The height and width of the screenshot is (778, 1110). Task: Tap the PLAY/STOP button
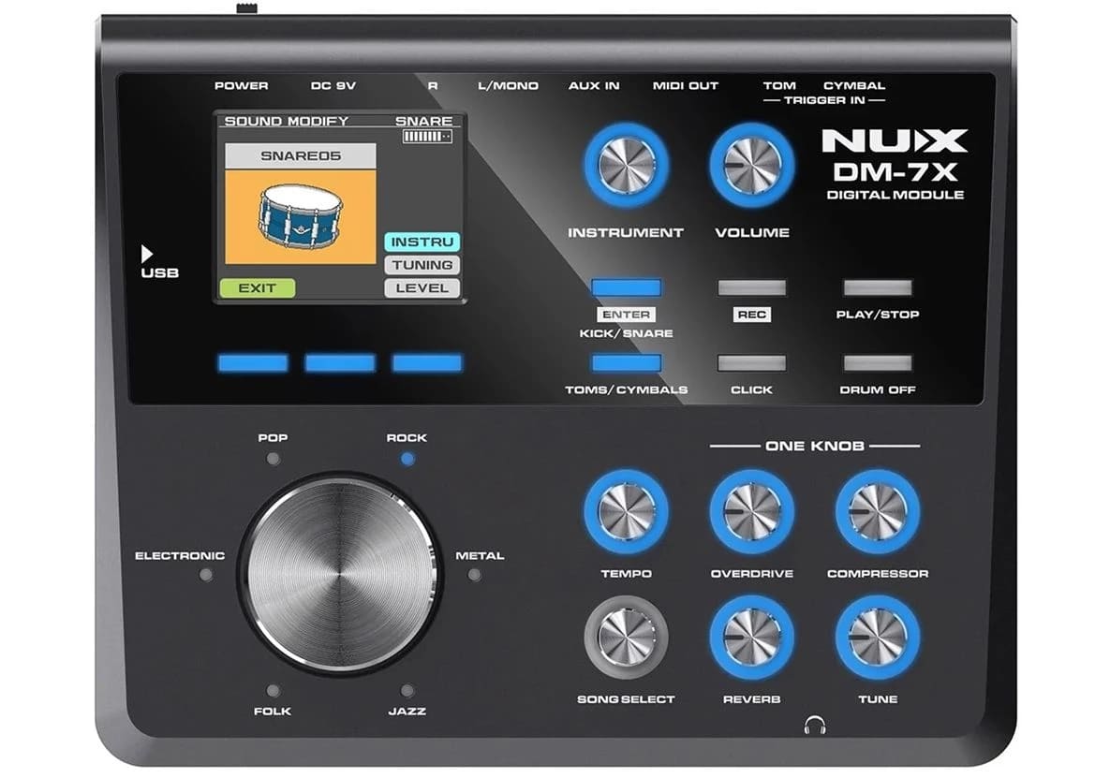click(878, 287)
